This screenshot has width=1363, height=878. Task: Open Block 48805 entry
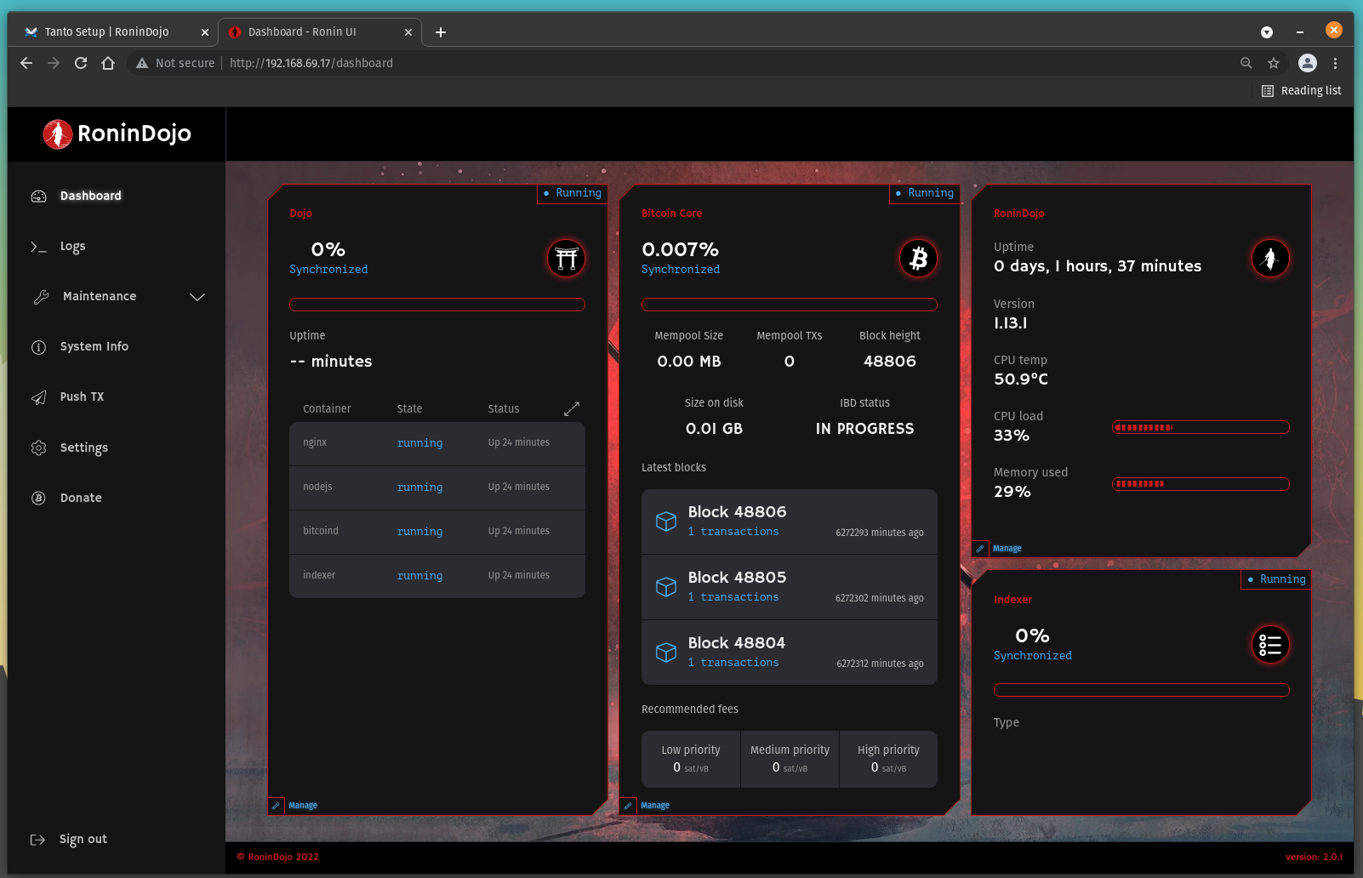point(790,587)
